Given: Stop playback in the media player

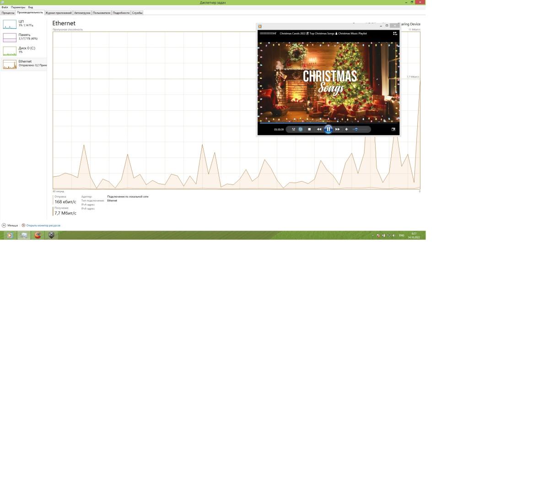Looking at the screenshot, I should [309, 129].
